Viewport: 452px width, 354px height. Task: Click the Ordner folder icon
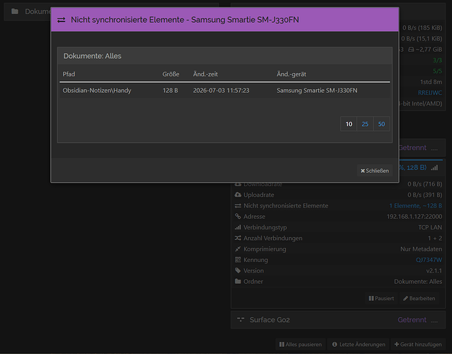tap(238, 281)
